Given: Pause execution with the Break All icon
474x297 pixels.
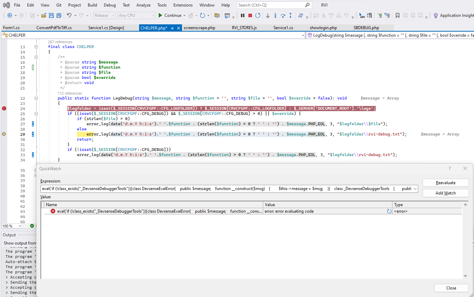Looking at the screenshot, I should tap(243, 15).
